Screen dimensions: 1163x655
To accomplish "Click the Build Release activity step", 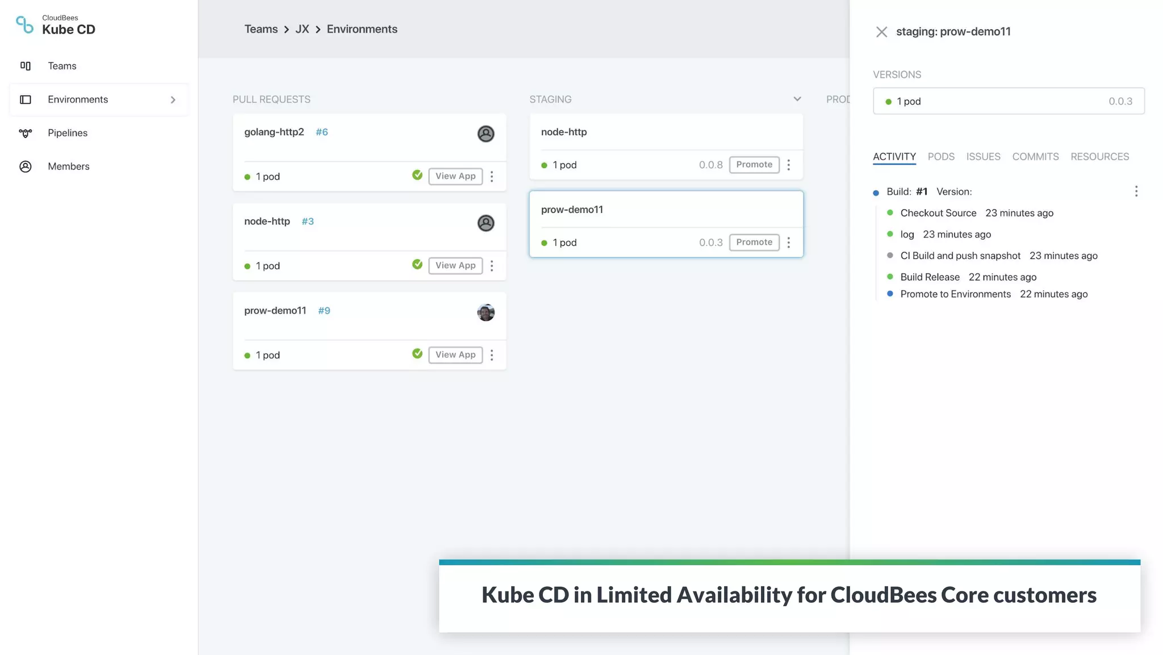I will (930, 277).
